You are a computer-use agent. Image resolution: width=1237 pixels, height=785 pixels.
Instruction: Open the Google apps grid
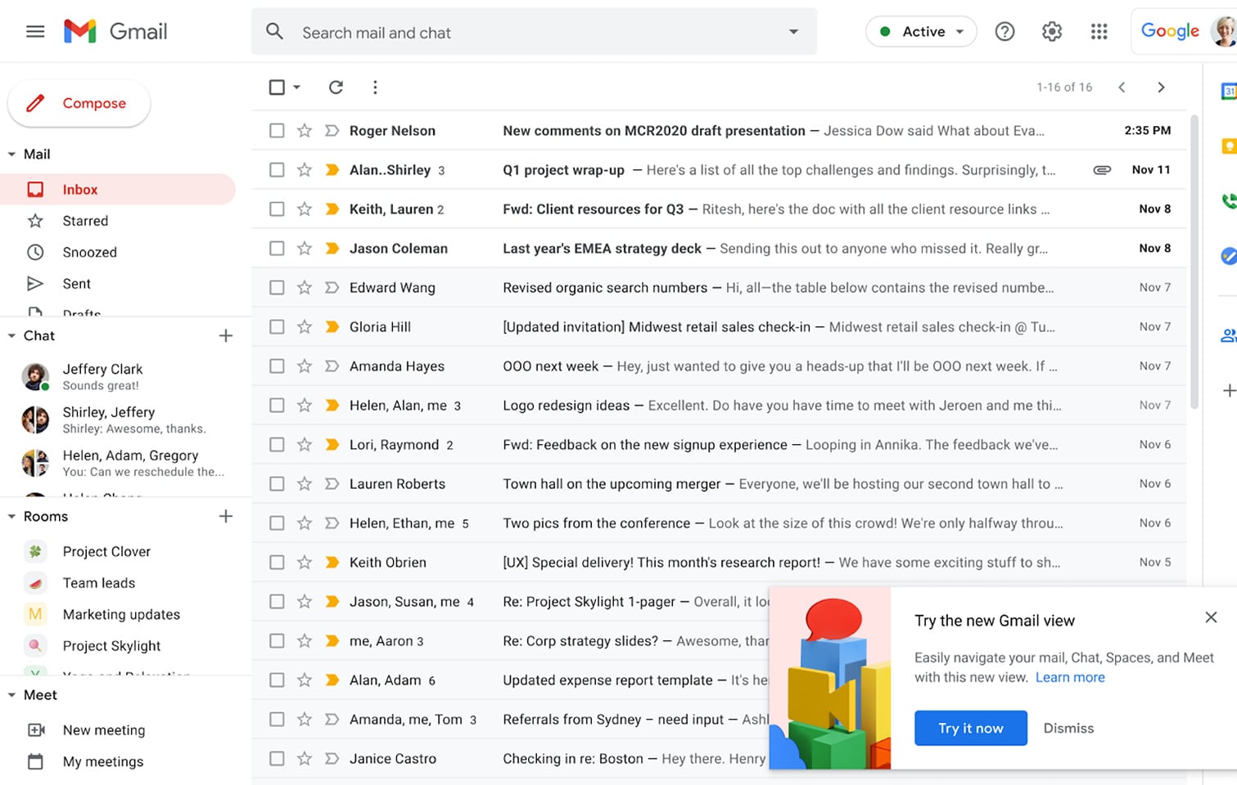[1099, 32]
